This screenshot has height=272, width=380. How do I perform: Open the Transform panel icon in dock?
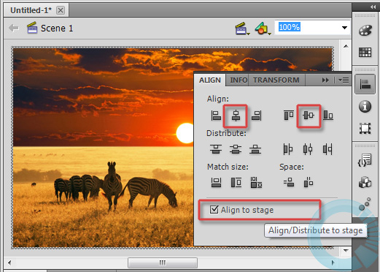click(365, 128)
